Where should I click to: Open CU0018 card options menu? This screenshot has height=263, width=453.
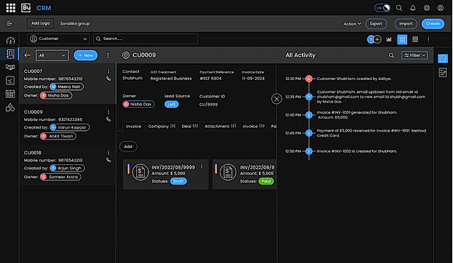pos(108,153)
